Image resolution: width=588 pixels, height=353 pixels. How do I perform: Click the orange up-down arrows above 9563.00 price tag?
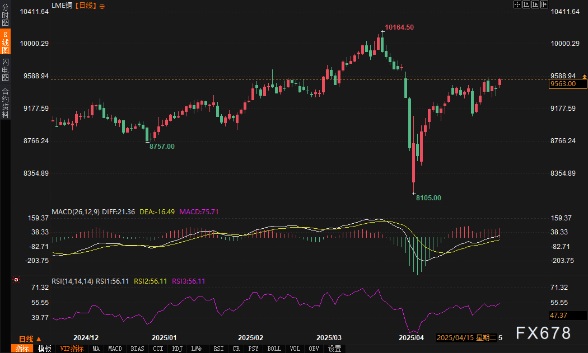pyautogui.click(x=584, y=76)
